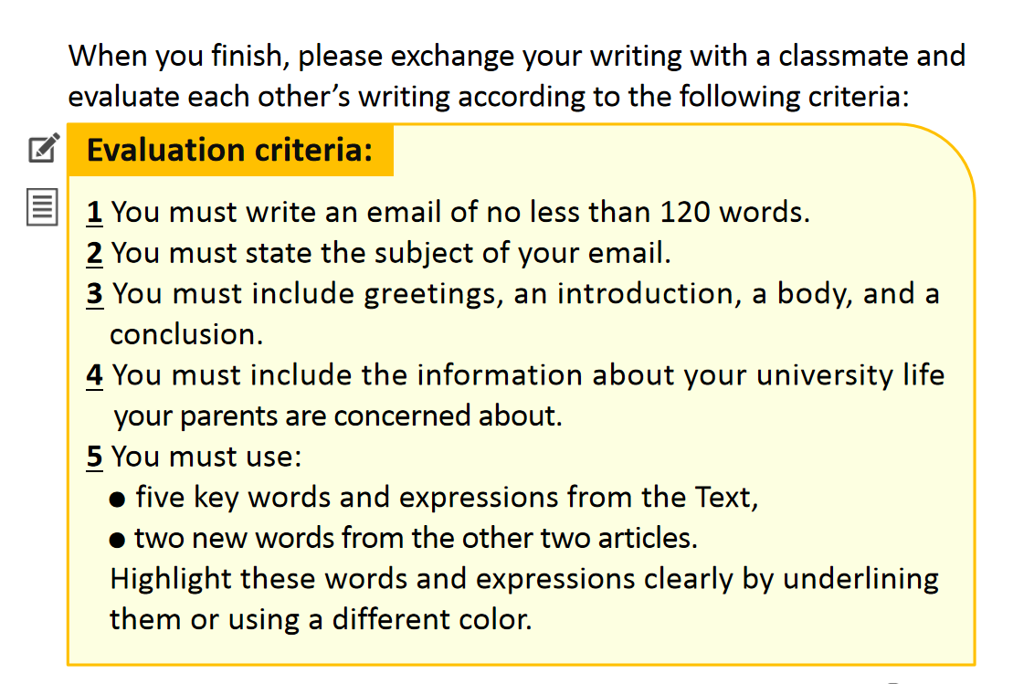
Task: Click the line "your parents are concerned about."
Action: click(x=338, y=416)
